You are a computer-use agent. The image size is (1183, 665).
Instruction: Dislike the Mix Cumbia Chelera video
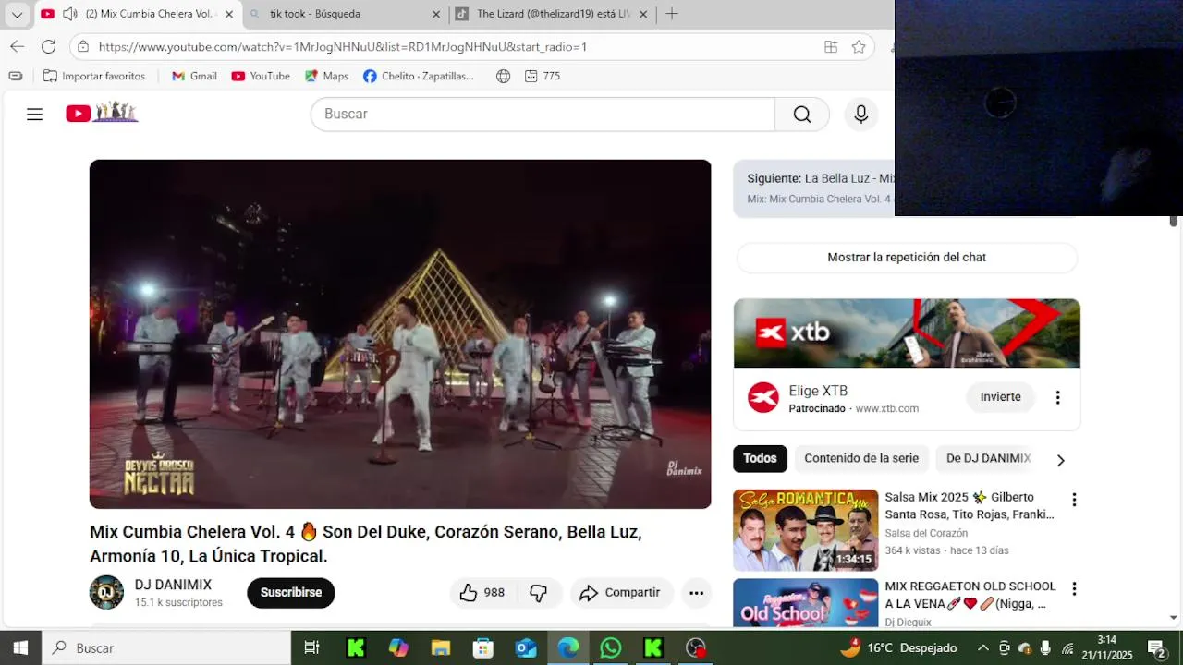pos(539,593)
